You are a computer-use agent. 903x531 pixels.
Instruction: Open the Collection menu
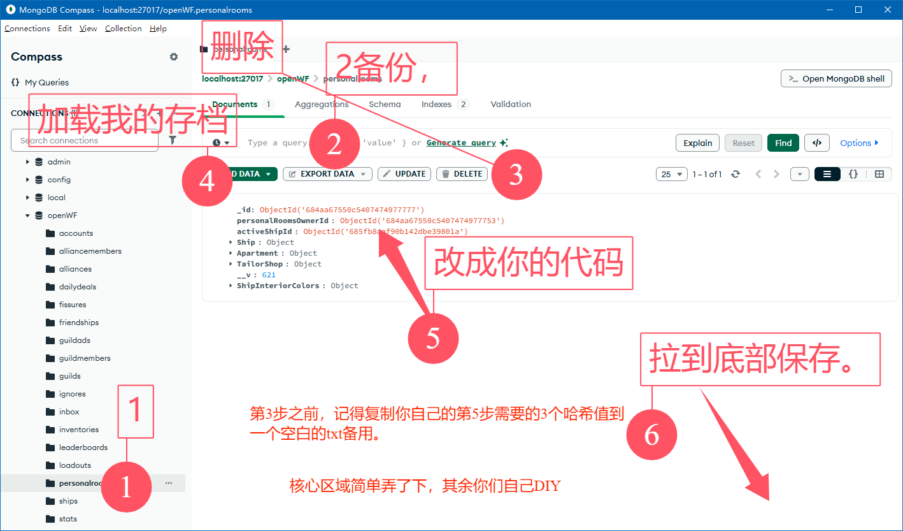tap(124, 29)
